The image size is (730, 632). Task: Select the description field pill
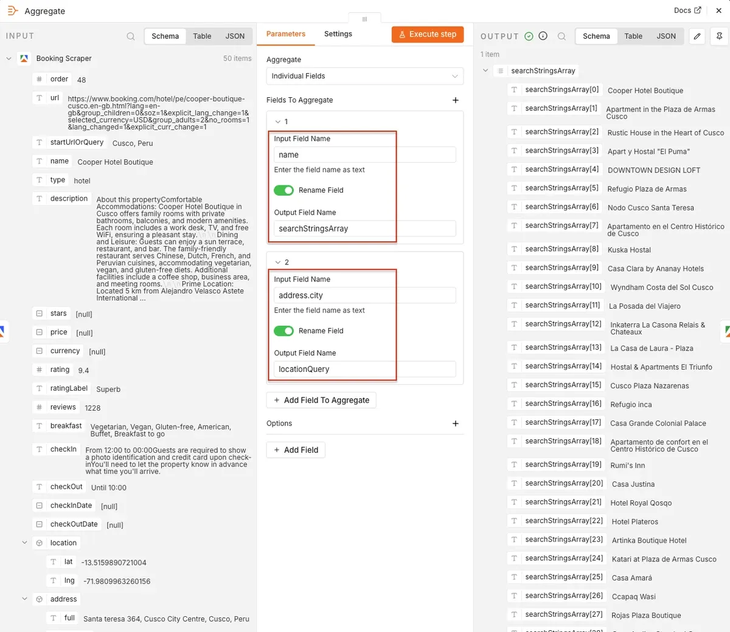[x=62, y=199]
